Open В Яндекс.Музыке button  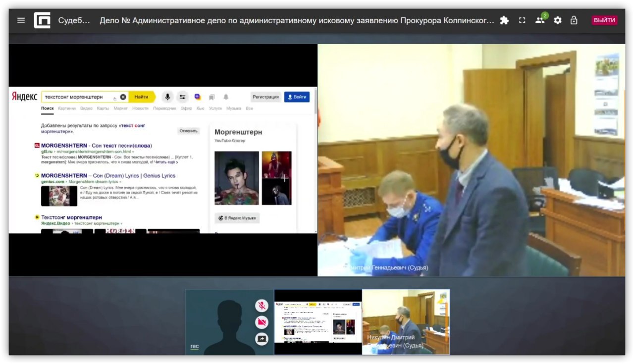[x=237, y=218]
